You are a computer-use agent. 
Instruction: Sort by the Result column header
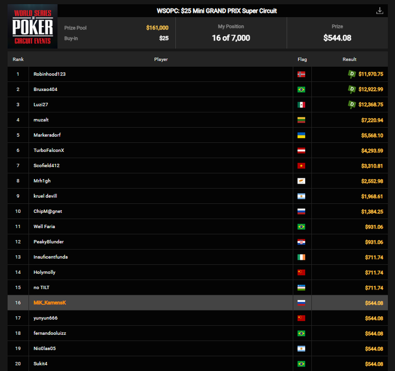coord(349,59)
